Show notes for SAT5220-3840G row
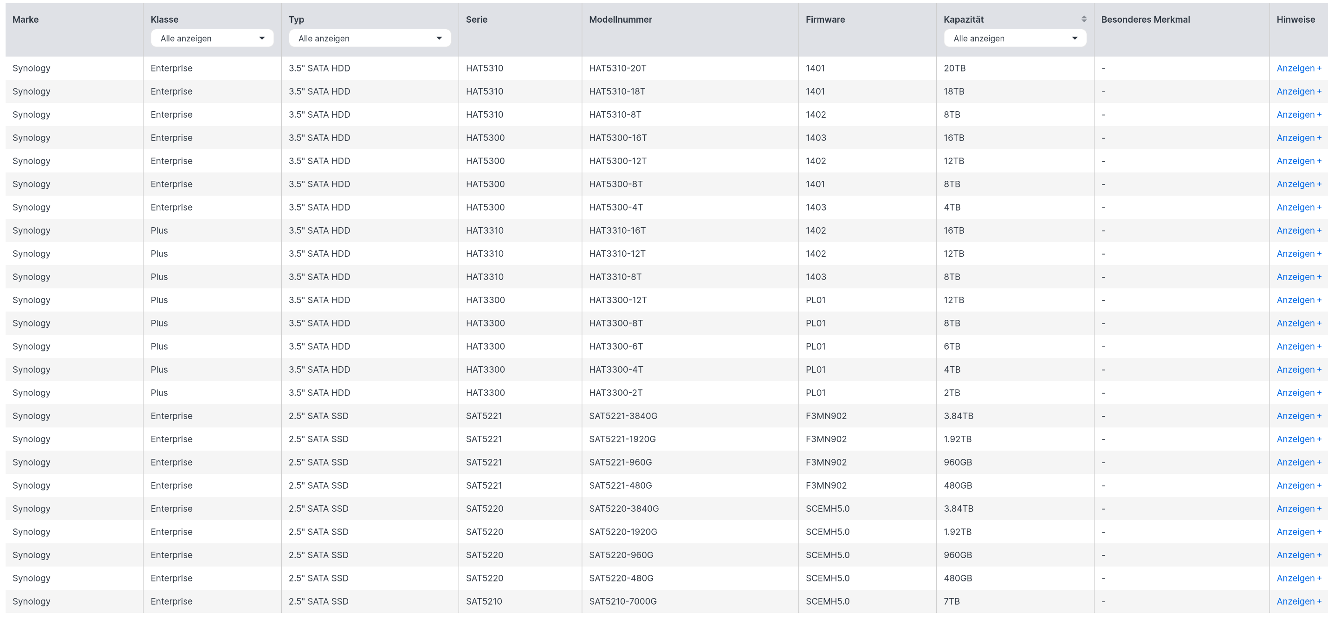1328x618 pixels. [x=1299, y=508]
